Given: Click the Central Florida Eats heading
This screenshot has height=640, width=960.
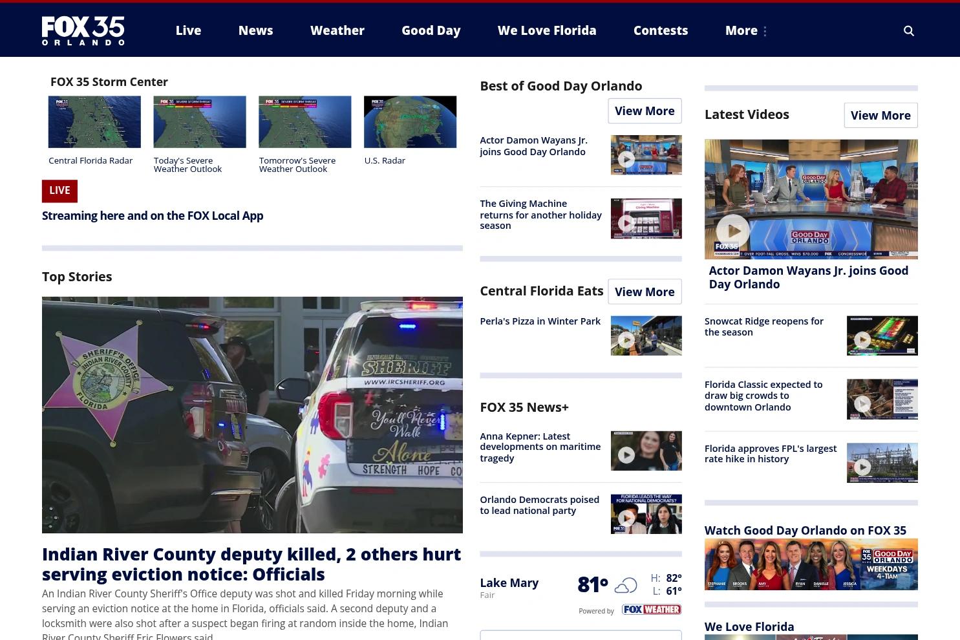Looking at the screenshot, I should [541, 291].
